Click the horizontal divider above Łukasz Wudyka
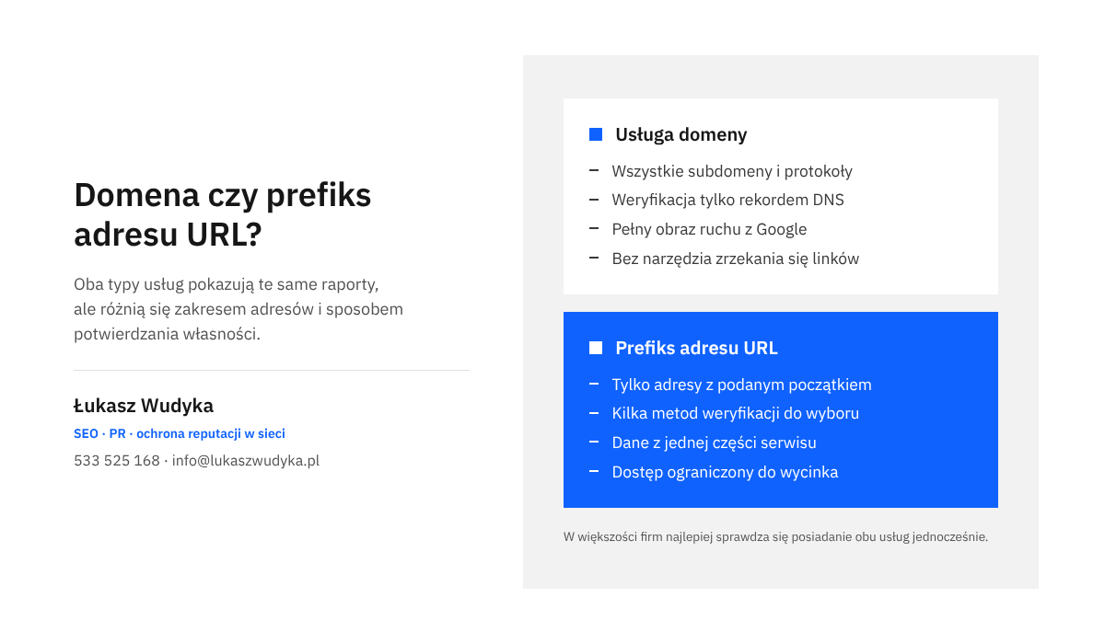Image resolution: width=1105 pixels, height=644 pixels. pos(272,370)
